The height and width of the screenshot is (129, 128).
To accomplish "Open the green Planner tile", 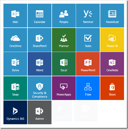I will click(x=64, y=40).
